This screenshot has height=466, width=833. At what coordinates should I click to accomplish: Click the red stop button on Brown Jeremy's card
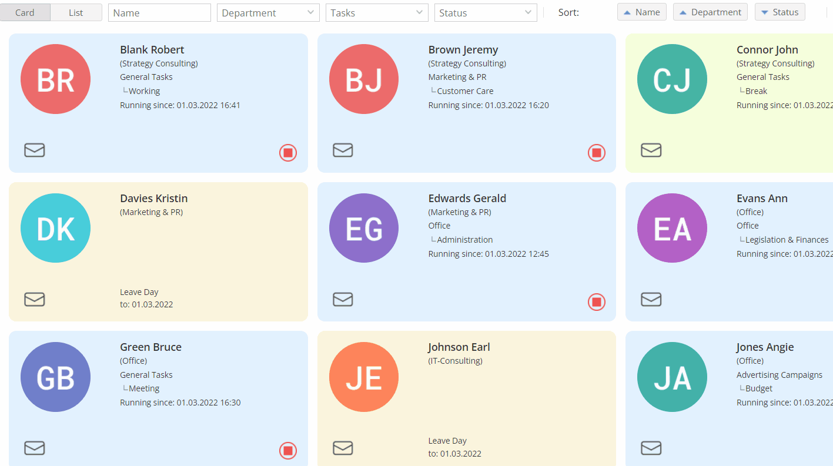tap(597, 153)
